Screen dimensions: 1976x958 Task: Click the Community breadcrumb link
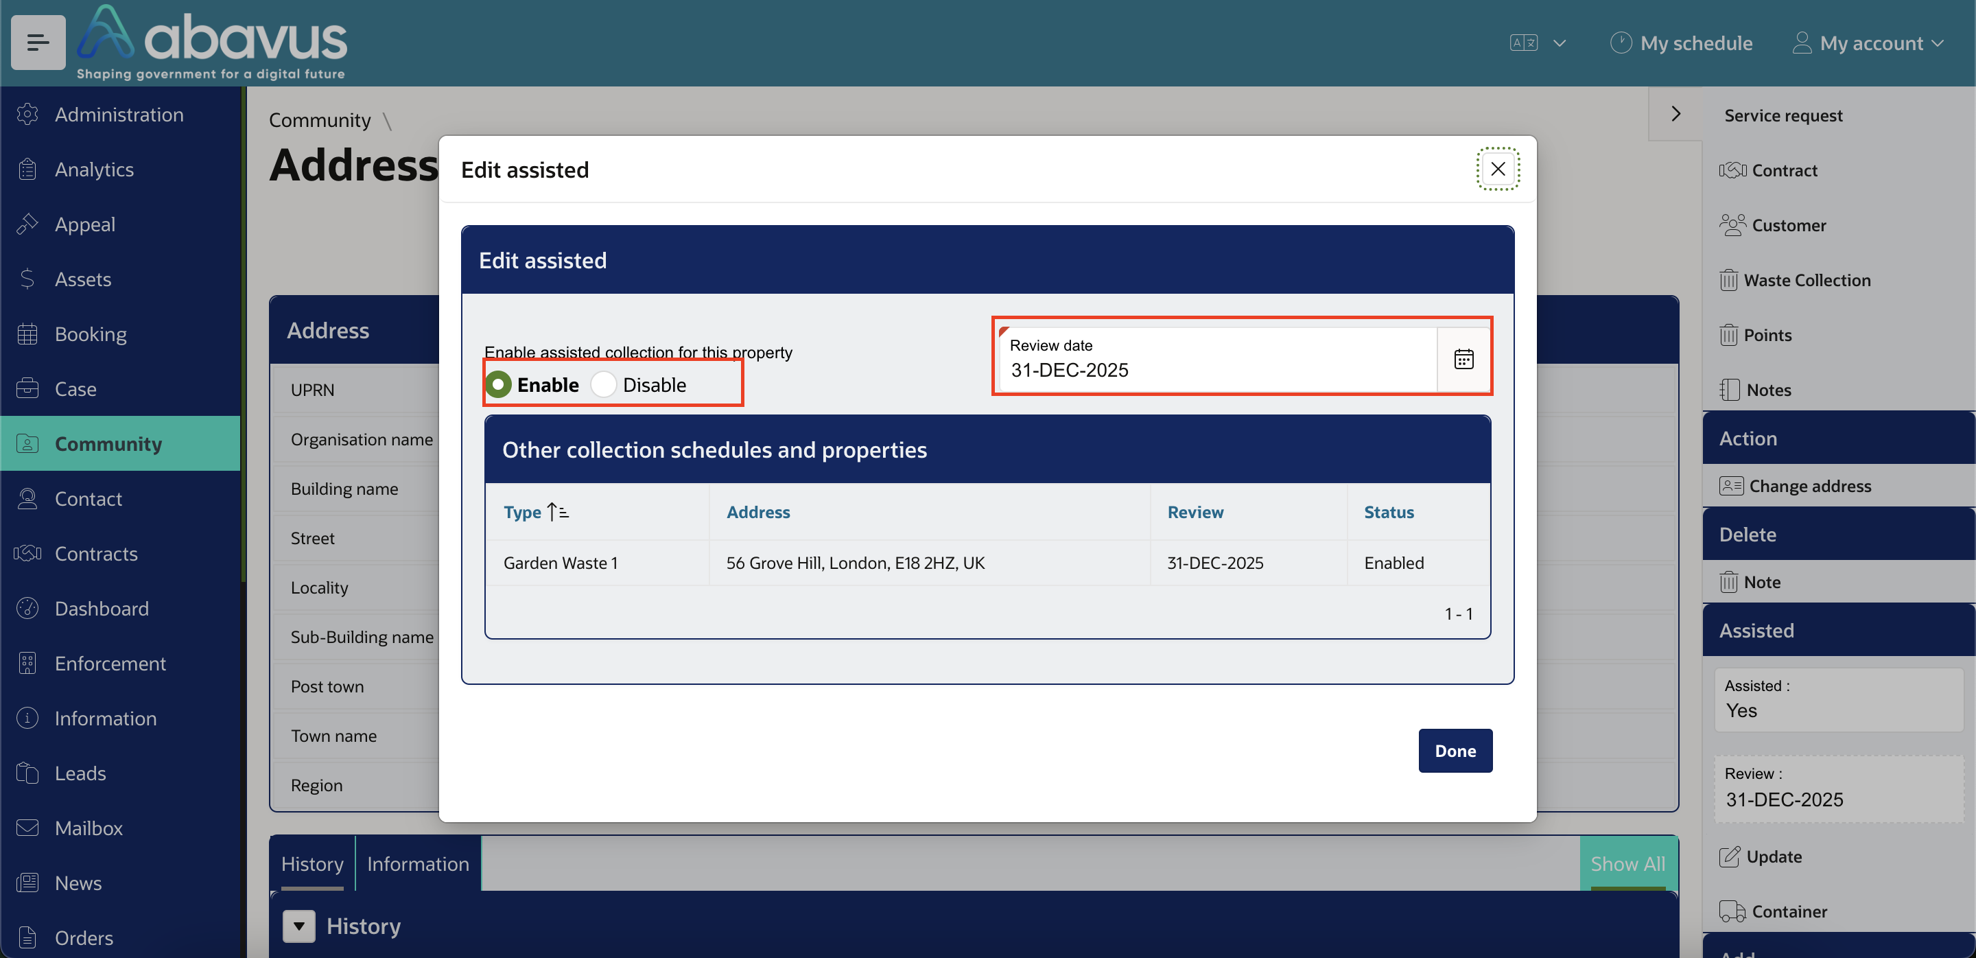320,119
